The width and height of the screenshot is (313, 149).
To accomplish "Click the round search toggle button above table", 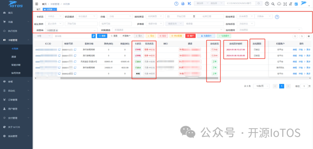I will point(295,36).
